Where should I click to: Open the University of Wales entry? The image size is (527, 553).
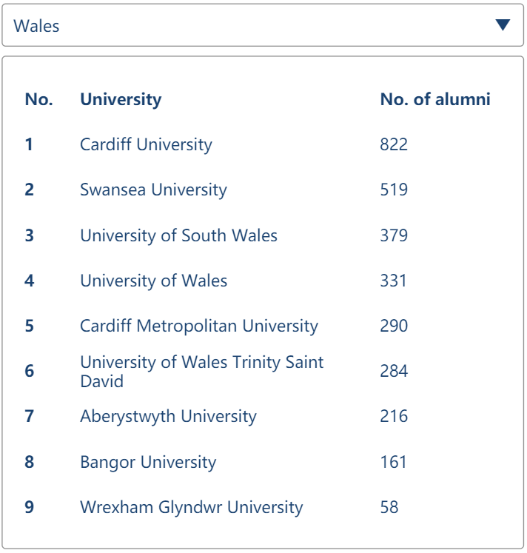(x=153, y=281)
